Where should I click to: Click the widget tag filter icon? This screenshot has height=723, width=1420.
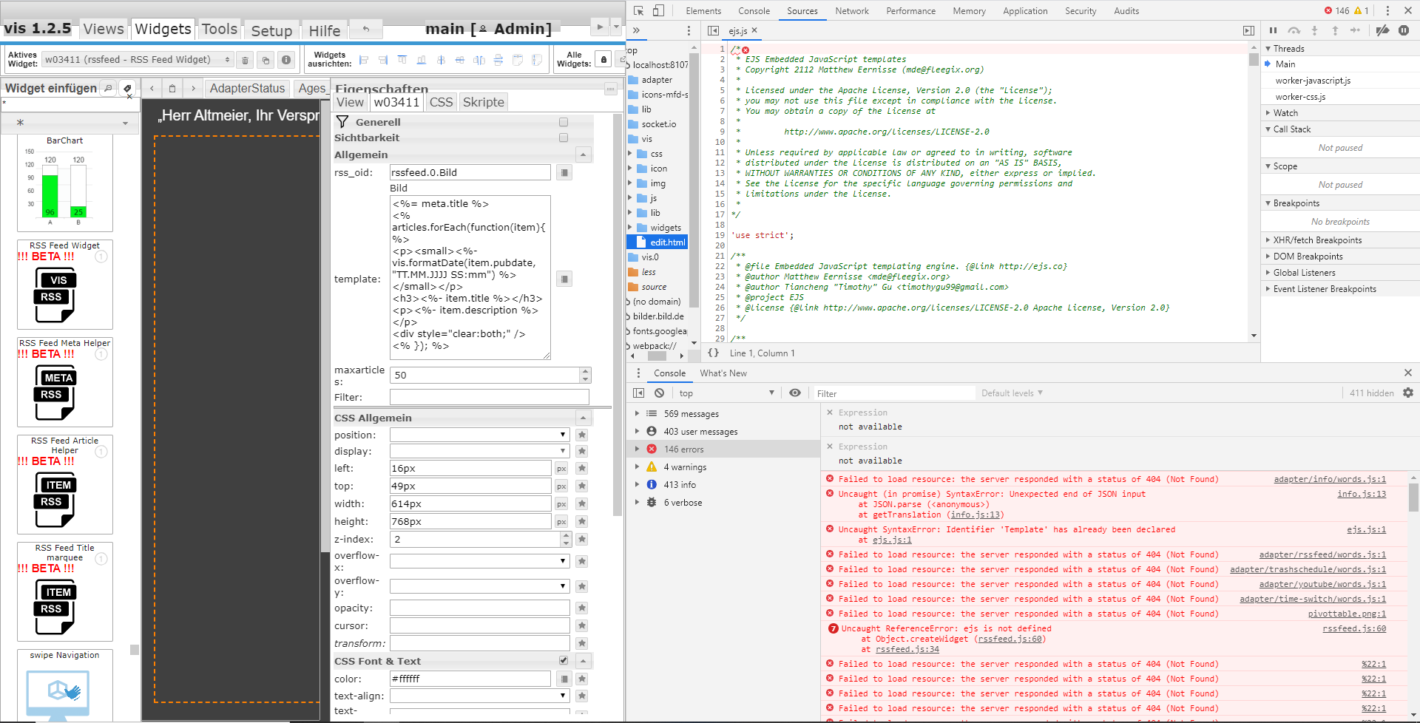(x=127, y=88)
